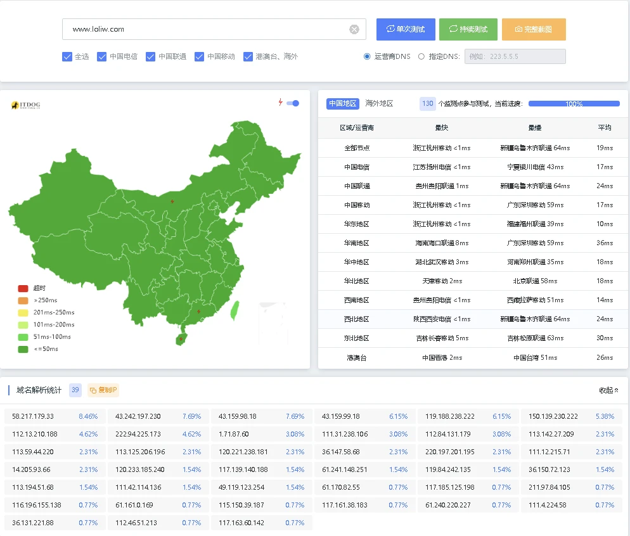Click the 最快 column header

coord(442,128)
